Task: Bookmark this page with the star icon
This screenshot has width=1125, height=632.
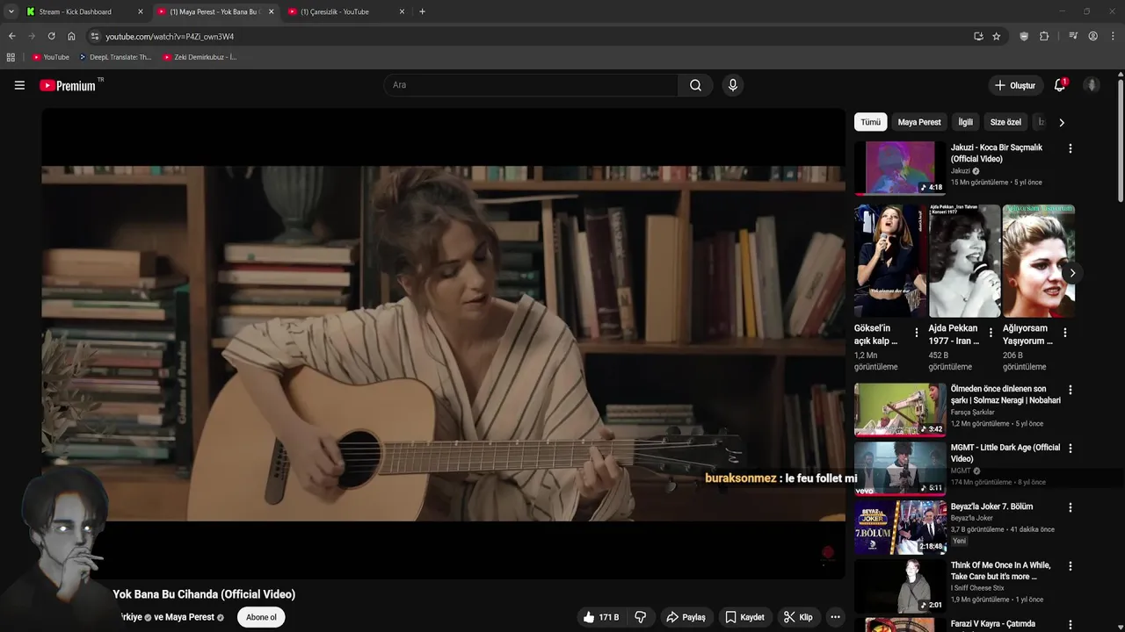Action: pos(996,36)
